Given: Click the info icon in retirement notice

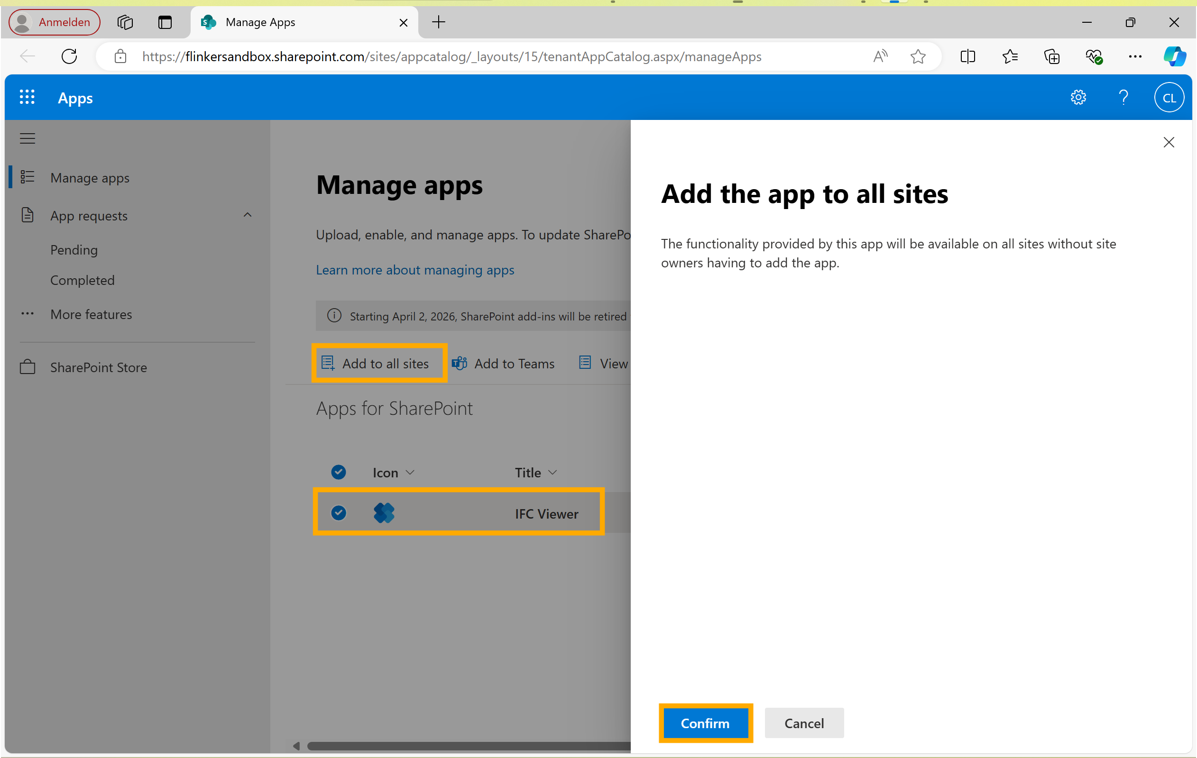Looking at the screenshot, I should 334,315.
